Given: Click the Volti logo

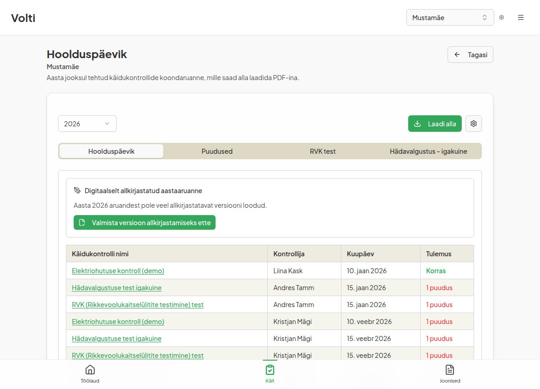Looking at the screenshot, I should pos(23,18).
